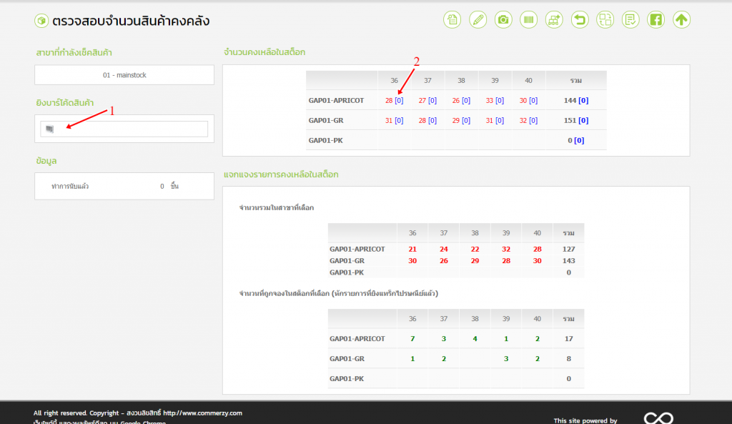Click the box icon beside the page title
This screenshot has width=732, height=424.
[41, 21]
